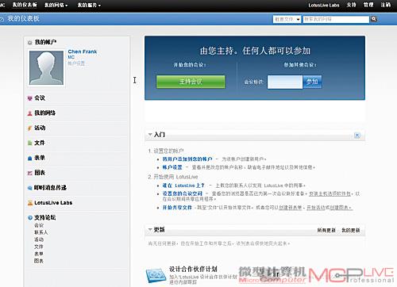
Task: Open 活动 via its sidebar icon
Action: 30,128
